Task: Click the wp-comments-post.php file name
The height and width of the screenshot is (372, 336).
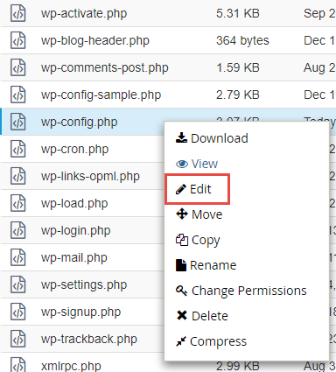Action: 105,67
